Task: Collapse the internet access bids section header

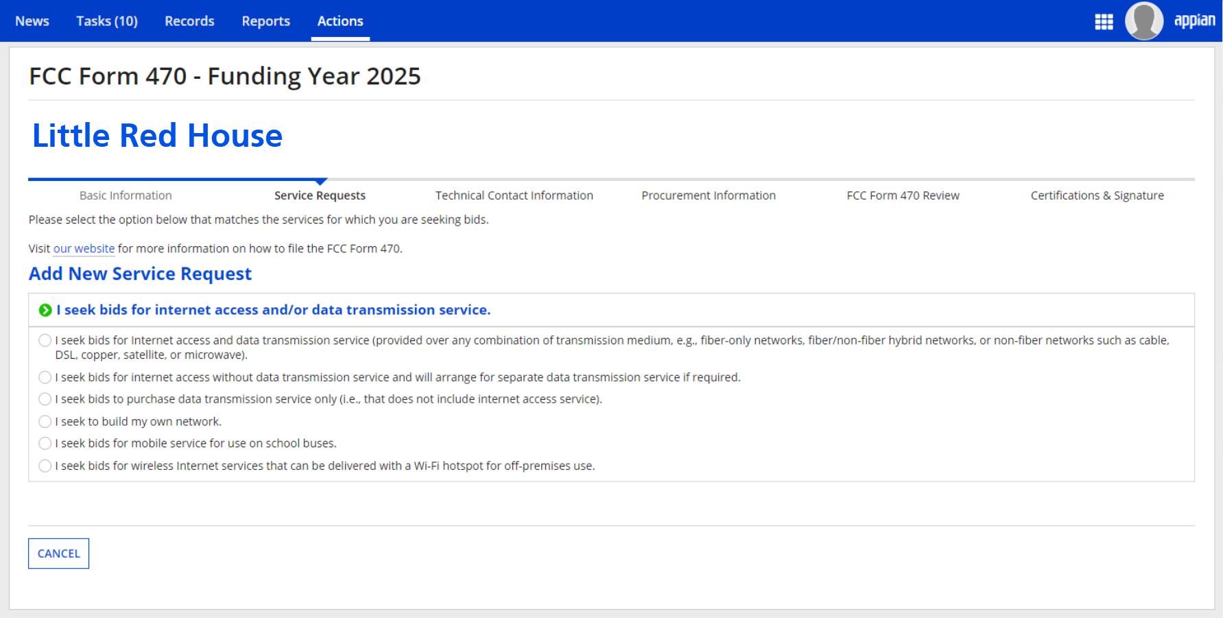Action: tap(273, 310)
